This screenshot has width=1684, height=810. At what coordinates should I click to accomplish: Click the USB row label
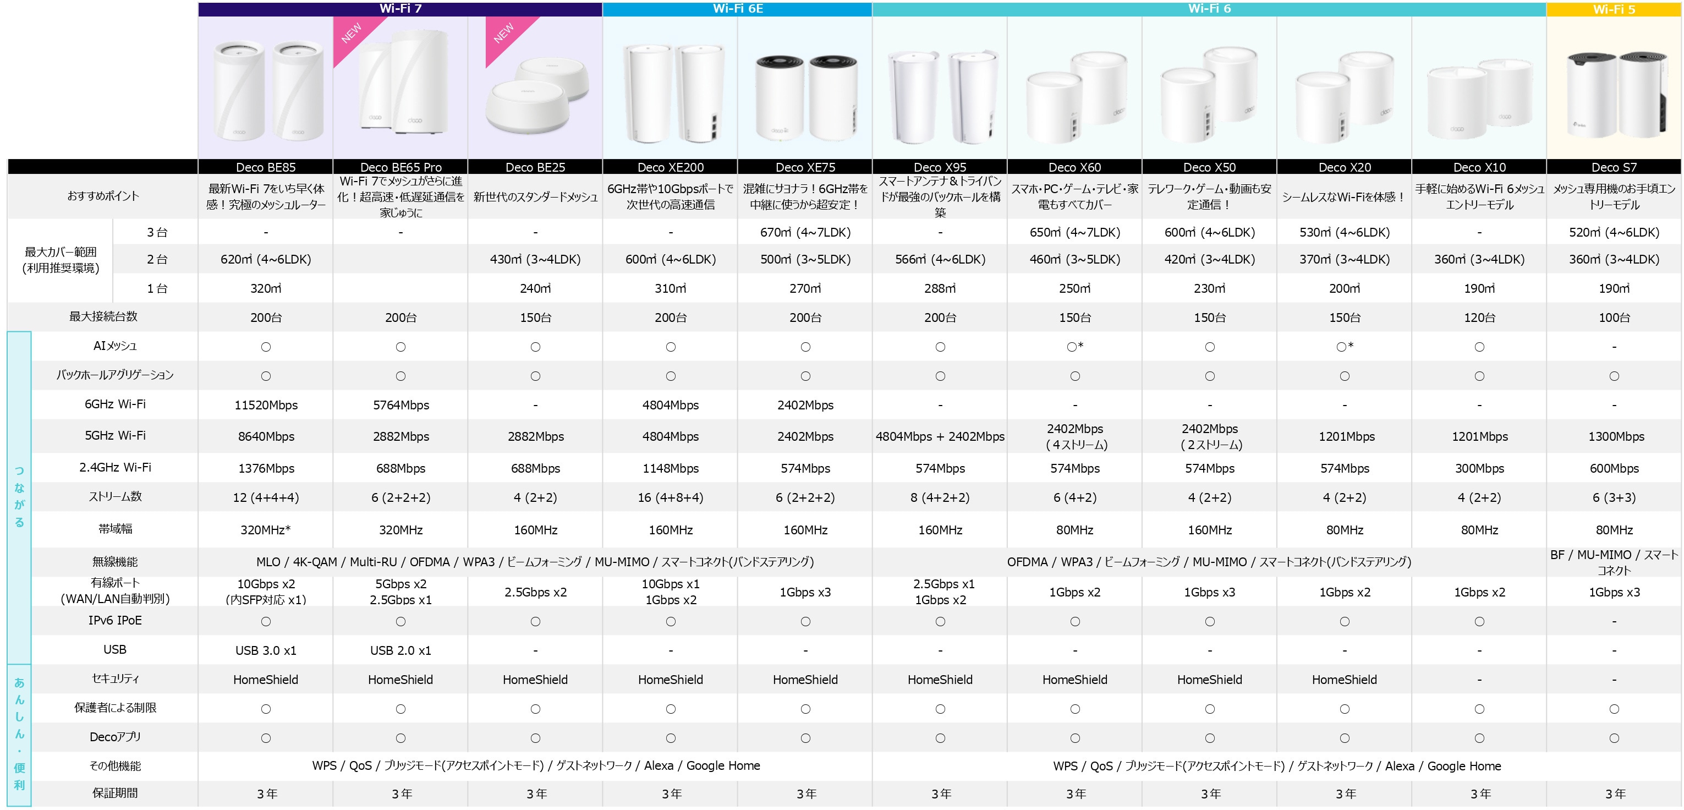click(115, 649)
